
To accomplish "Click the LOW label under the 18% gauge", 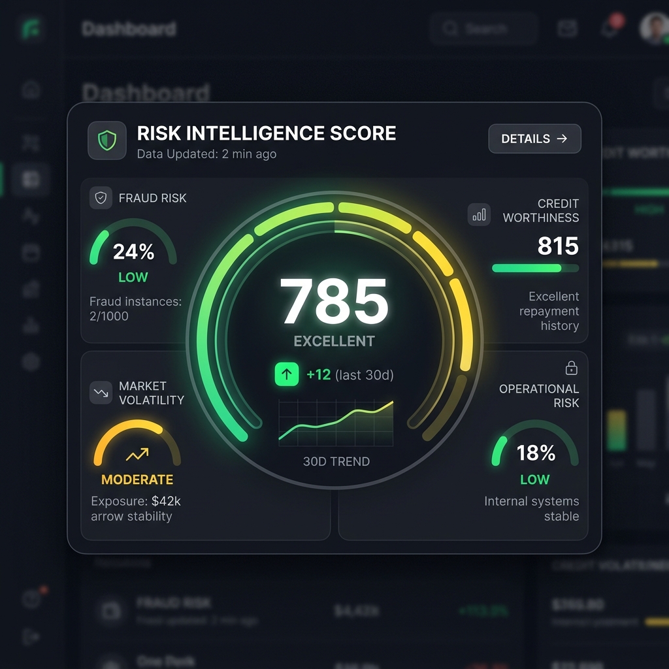I will point(535,480).
